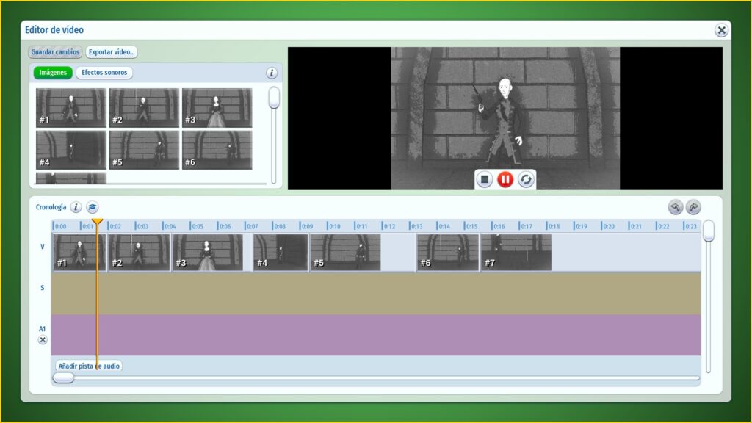Image resolution: width=752 pixels, height=423 pixels.
Task: Select image thumbnail #2 in the library
Action: 144,107
